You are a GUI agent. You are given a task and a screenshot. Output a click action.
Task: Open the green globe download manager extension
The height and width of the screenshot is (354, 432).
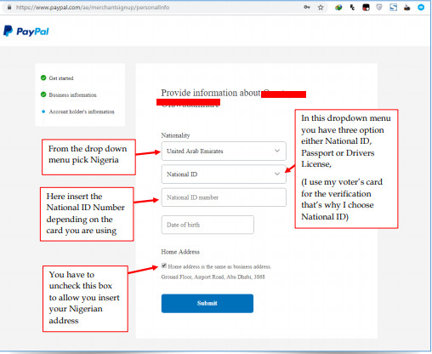pyautogui.click(x=338, y=8)
